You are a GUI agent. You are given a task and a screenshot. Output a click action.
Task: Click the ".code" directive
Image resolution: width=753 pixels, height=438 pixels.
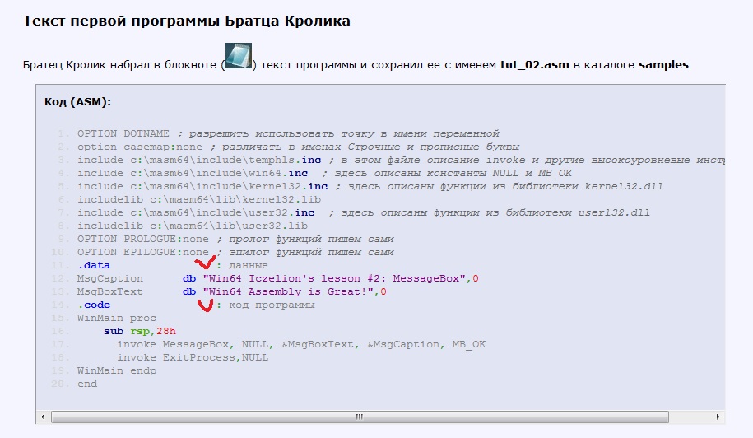point(94,305)
